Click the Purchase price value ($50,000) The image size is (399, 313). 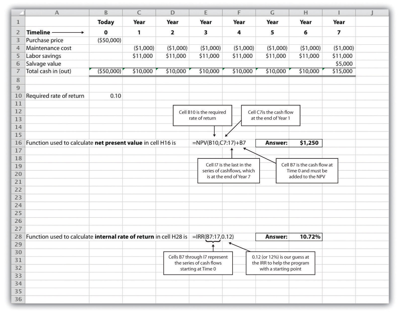(109, 40)
